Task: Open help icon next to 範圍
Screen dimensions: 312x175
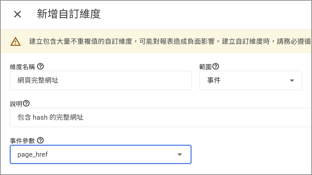Action: point(216,67)
